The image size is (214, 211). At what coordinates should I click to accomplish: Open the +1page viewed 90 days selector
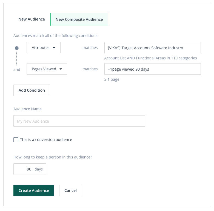pyautogui.click(x=152, y=69)
